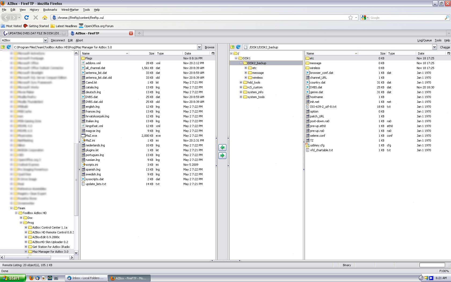Go up one remote directory
The height and width of the screenshot is (282, 451).
coord(232,47)
